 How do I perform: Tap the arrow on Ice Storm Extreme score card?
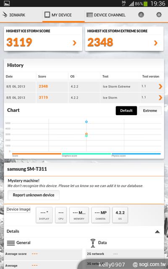[156, 43]
